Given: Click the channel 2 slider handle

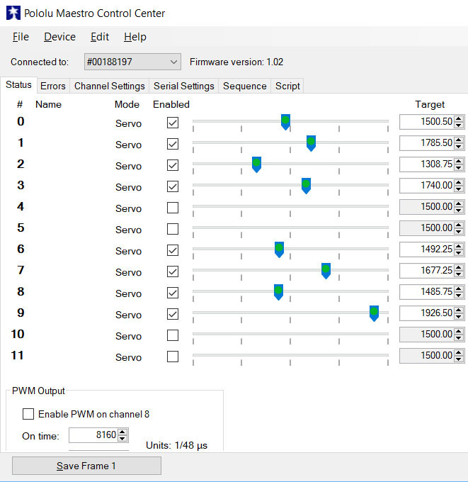Looking at the screenshot, I should (256, 164).
